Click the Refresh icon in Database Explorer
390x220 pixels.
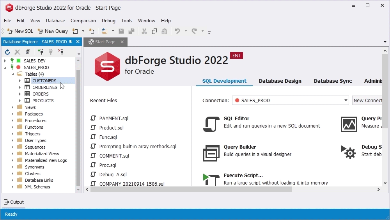click(7, 52)
